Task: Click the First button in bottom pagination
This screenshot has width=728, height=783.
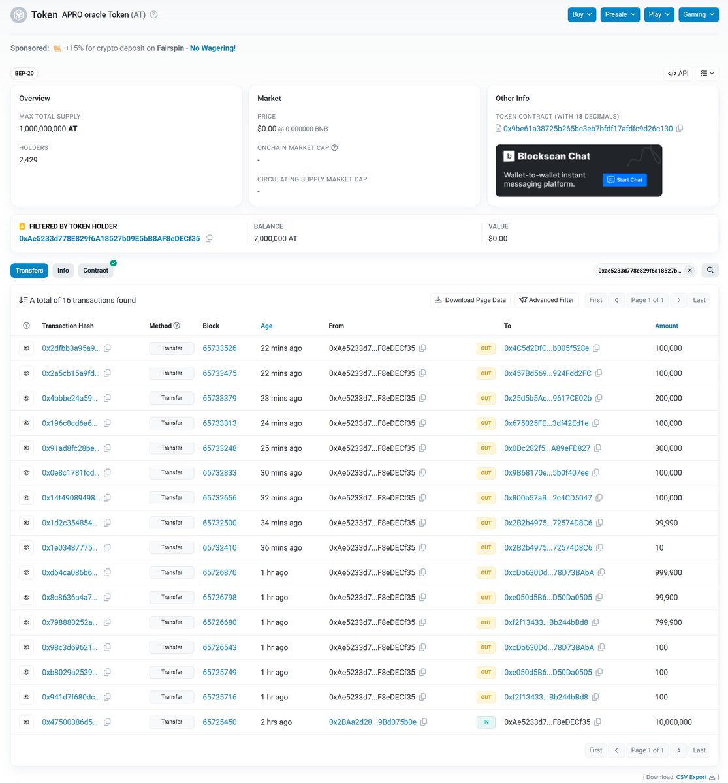Action: [595, 750]
